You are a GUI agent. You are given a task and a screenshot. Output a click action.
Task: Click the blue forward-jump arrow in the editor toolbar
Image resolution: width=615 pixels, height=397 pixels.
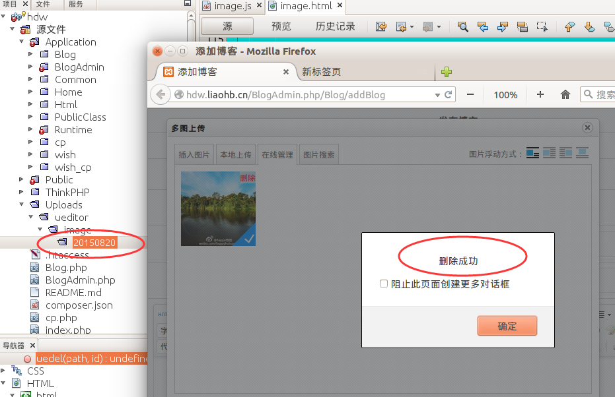(503, 27)
